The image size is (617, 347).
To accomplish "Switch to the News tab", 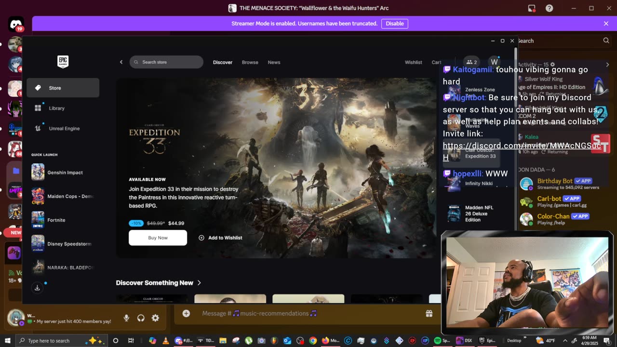I will click(274, 62).
